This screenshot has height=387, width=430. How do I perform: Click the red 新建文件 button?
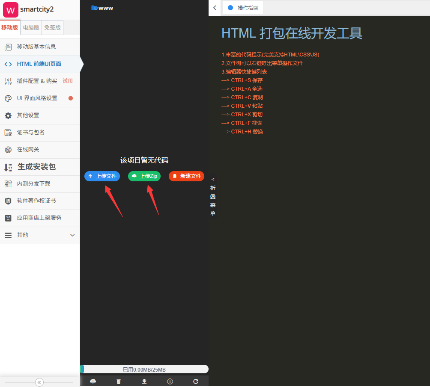point(186,176)
